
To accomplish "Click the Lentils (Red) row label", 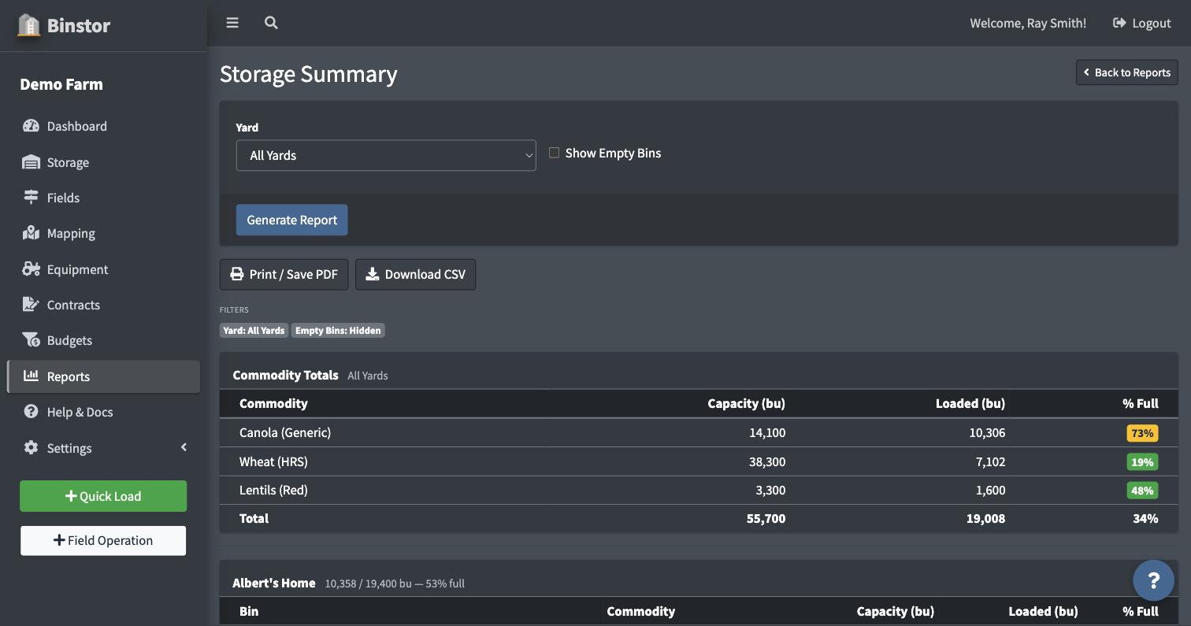I will (273, 490).
